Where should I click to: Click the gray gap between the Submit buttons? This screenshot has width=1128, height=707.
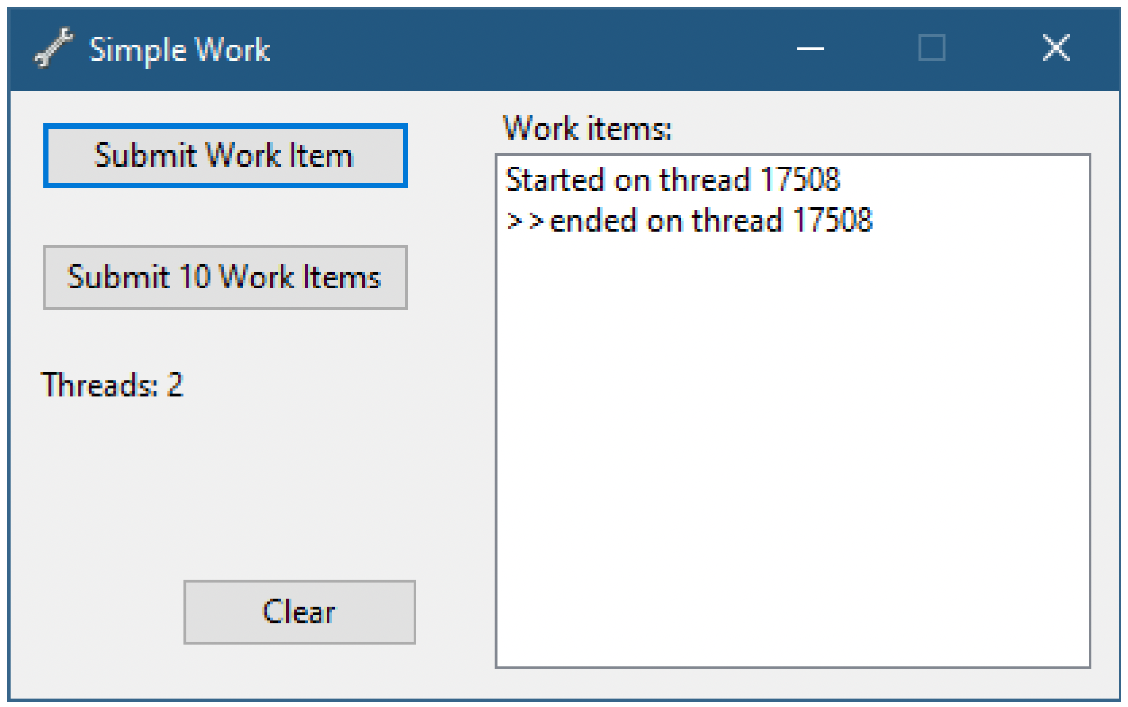point(225,217)
